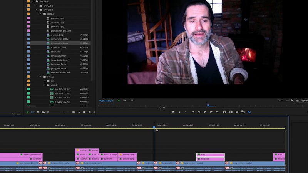Click the Program Monitor scrub playhead
This screenshot has height=173, width=308.
tap(208, 105)
